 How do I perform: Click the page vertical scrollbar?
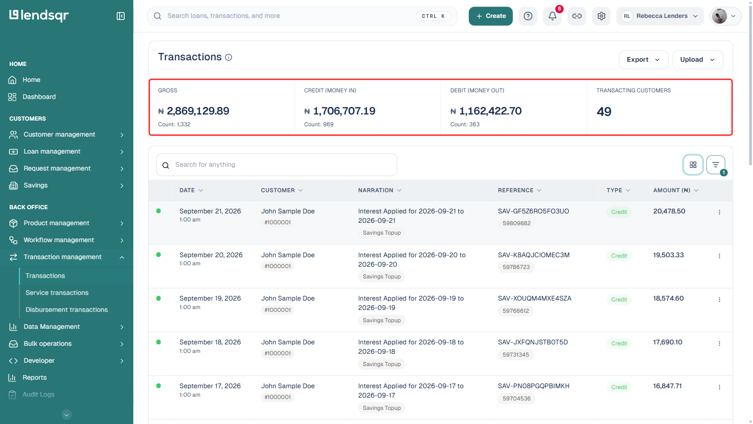coord(751,85)
